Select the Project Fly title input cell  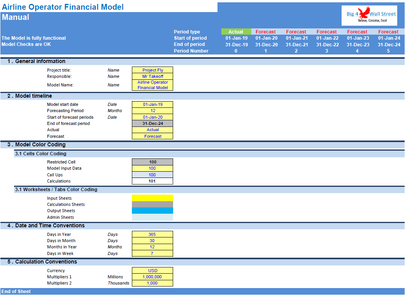pos(152,70)
